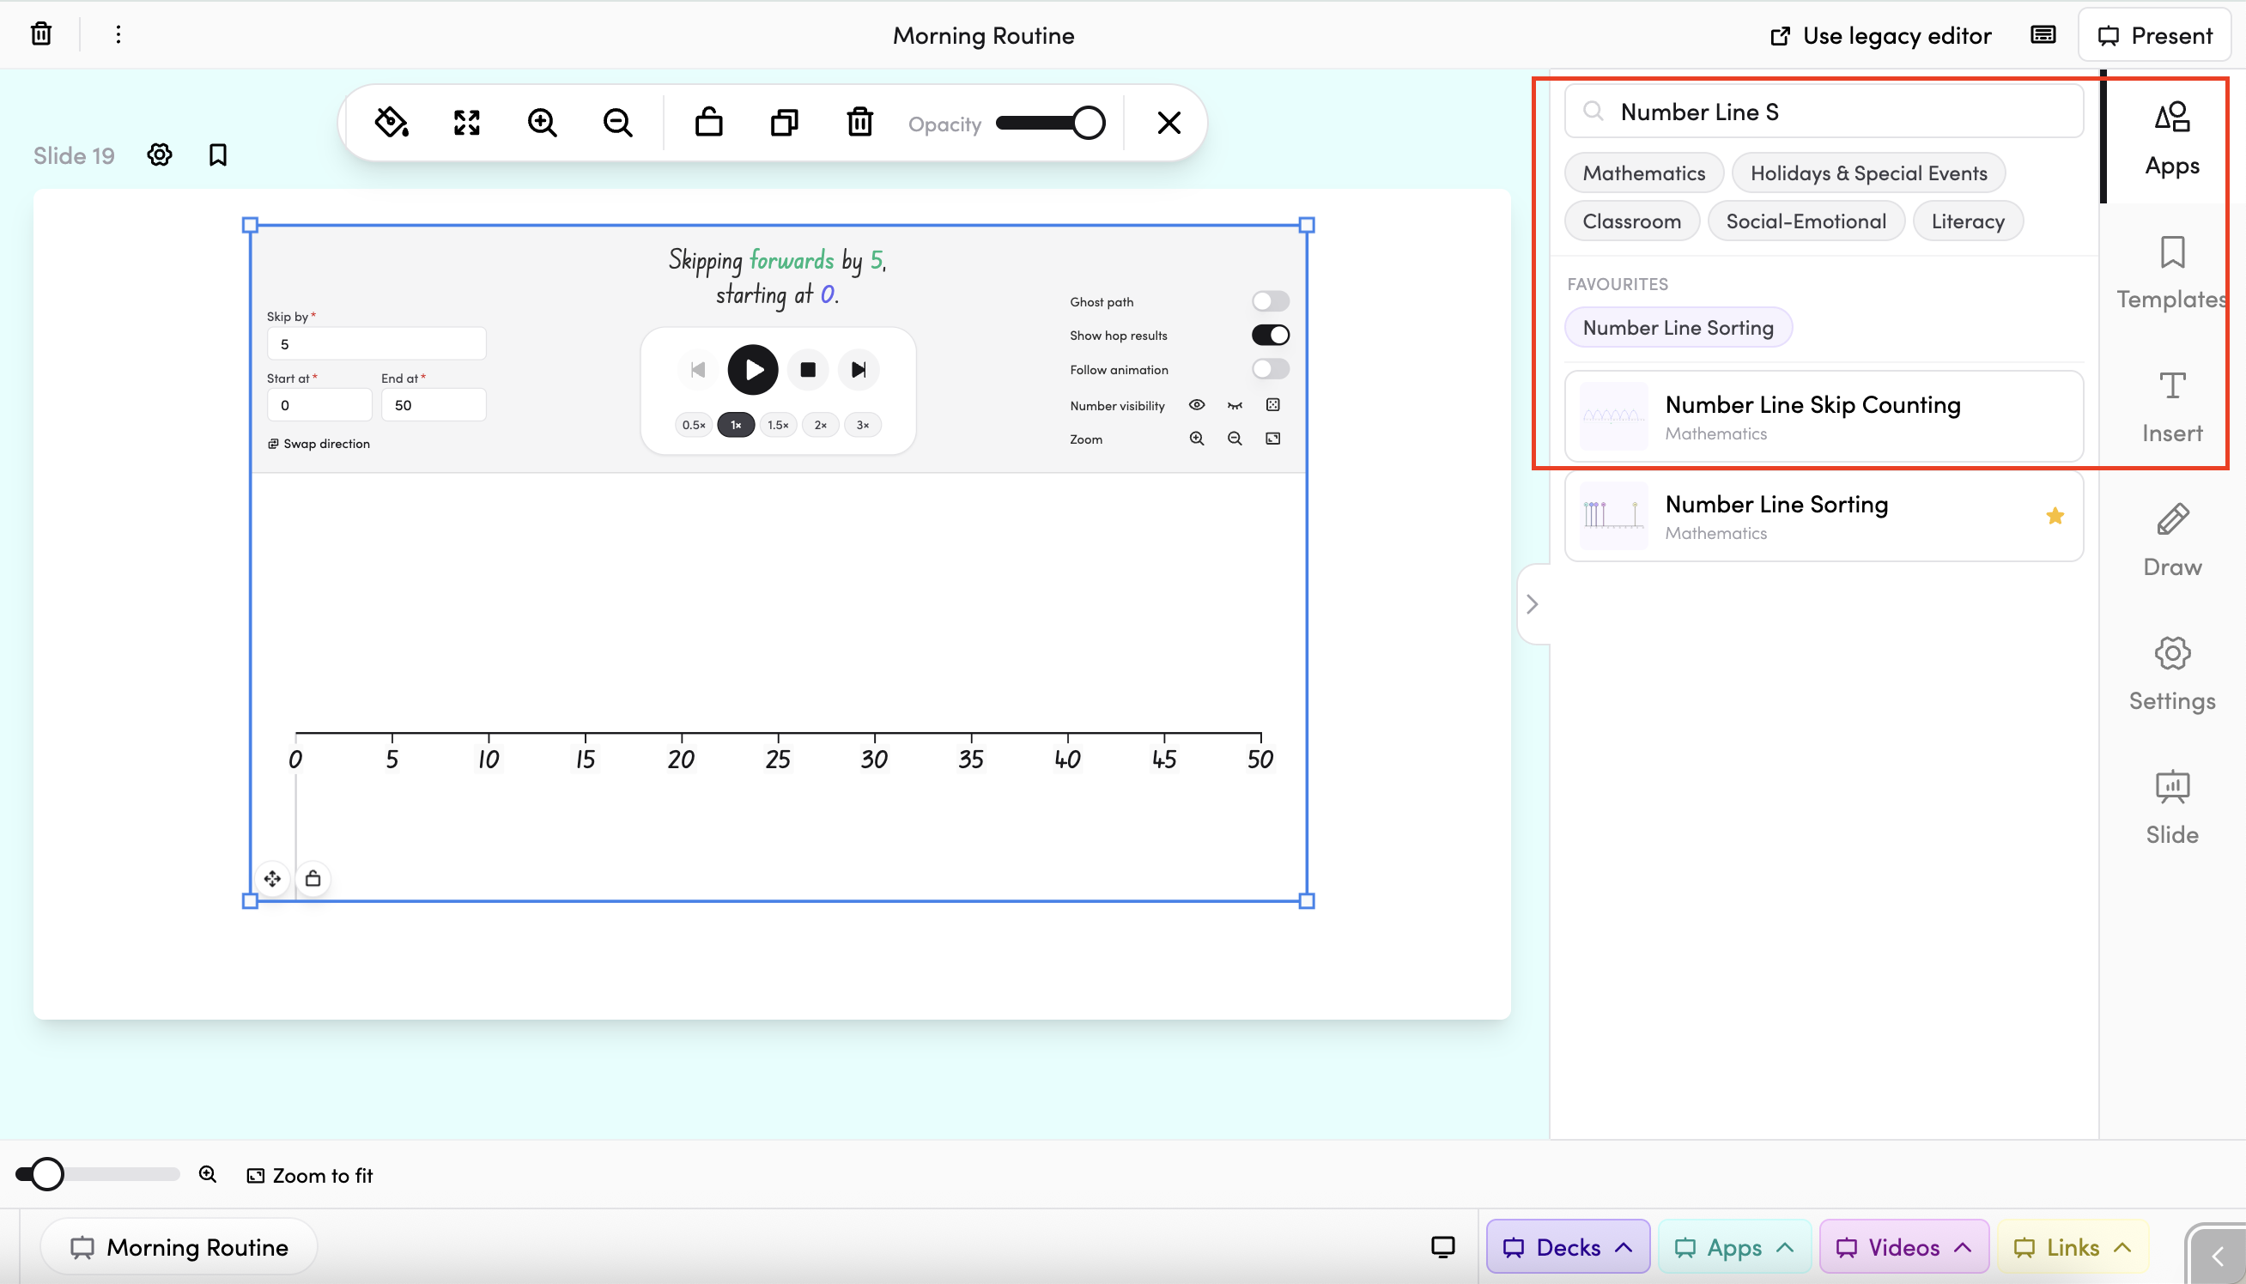Turn off Show hop results switch
This screenshot has width=2246, height=1284.
tap(1271, 335)
